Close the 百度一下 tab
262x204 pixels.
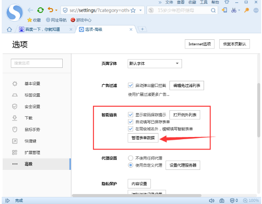coord(71,29)
